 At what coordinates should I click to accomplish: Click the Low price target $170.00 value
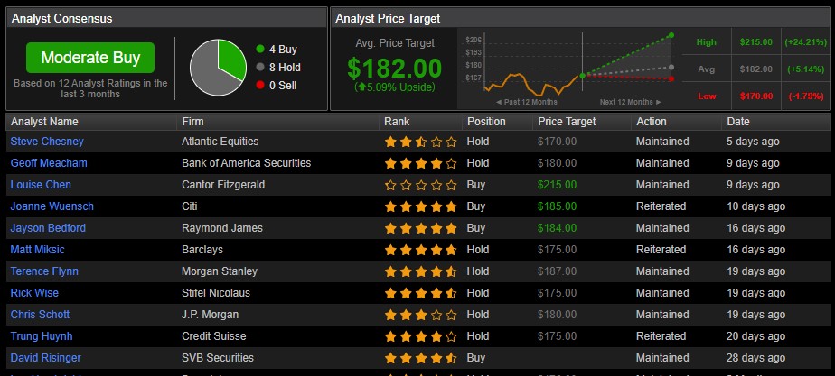[755, 96]
